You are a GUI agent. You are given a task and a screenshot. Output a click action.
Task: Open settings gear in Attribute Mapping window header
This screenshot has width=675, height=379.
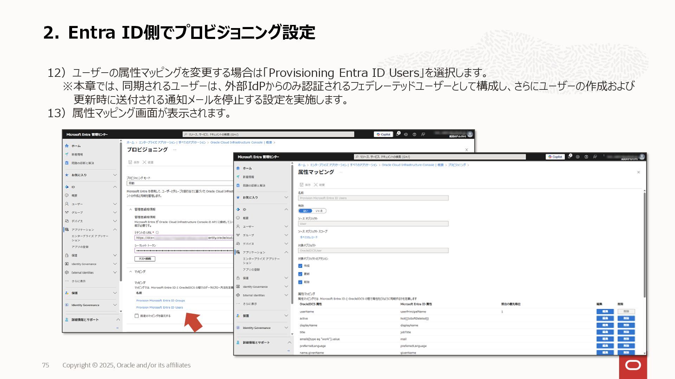578,157
